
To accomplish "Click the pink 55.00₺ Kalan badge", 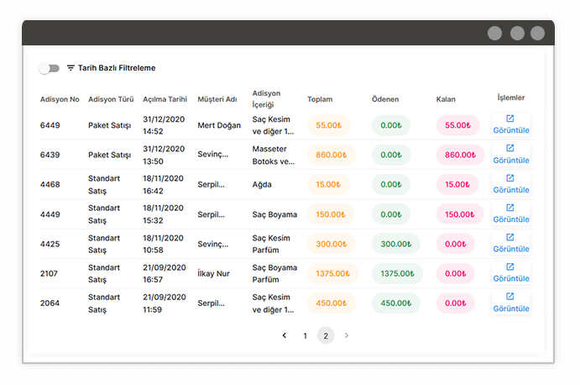I will [x=457, y=125].
